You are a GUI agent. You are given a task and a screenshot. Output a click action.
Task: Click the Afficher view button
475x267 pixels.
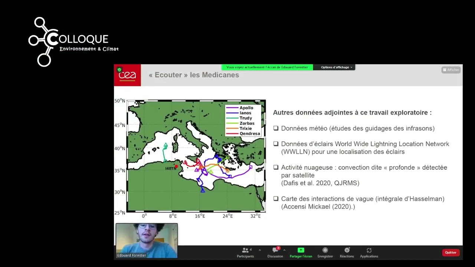(451, 70)
